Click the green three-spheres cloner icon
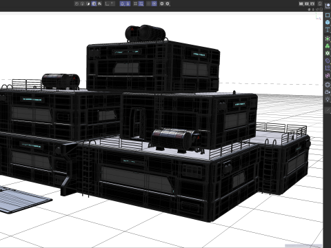Image resolution: width=331 pixels, height=248 pixels. [328, 46]
